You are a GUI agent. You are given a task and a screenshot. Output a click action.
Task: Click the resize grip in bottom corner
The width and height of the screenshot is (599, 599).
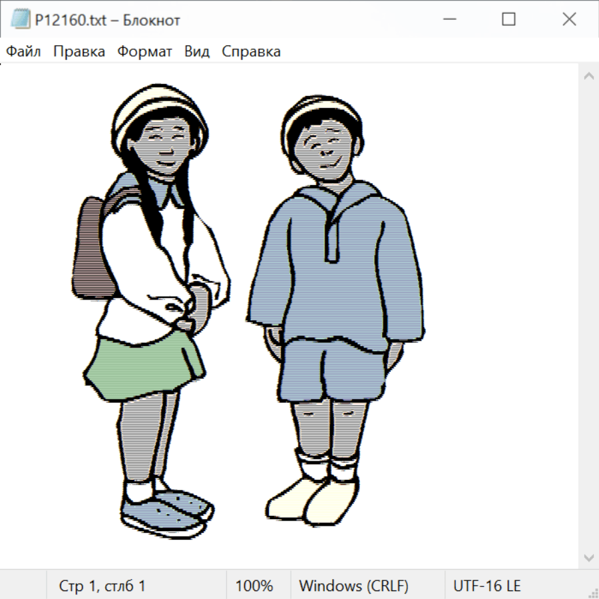(x=592, y=592)
